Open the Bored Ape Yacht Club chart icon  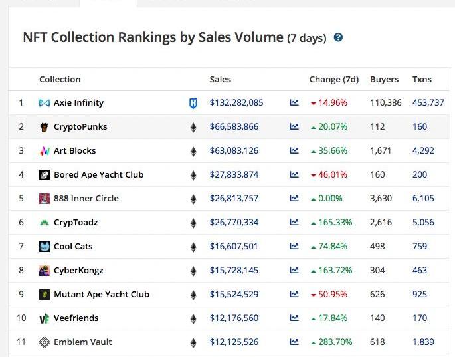point(294,175)
